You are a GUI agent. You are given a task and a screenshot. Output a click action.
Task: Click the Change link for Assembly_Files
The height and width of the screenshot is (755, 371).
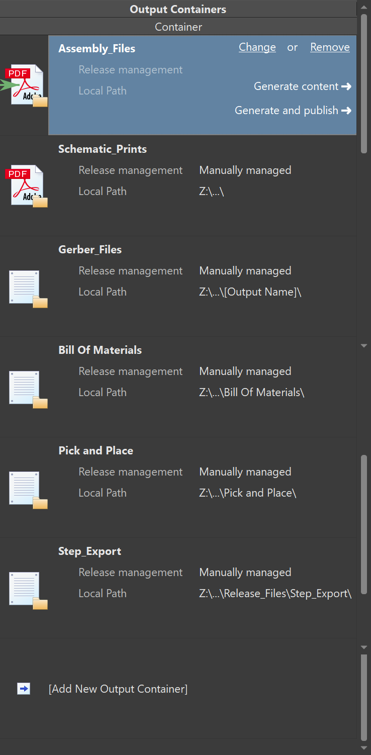[257, 47]
